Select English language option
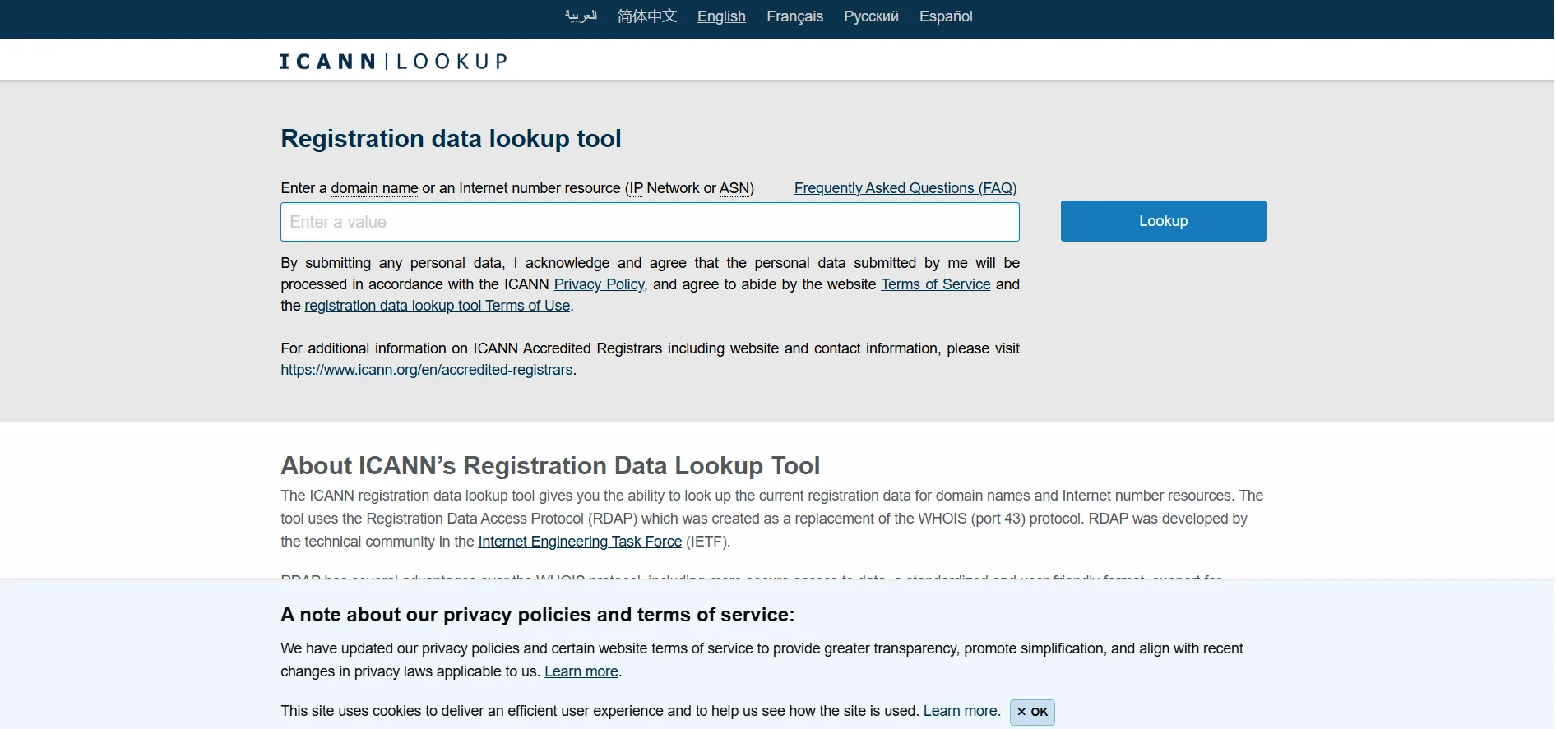The height and width of the screenshot is (729, 1556). pos(721,16)
